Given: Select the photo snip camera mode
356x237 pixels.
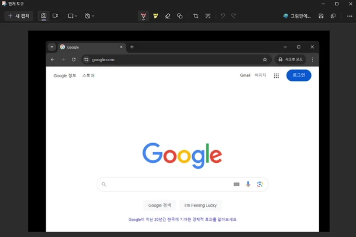Looking at the screenshot, I should [43, 15].
